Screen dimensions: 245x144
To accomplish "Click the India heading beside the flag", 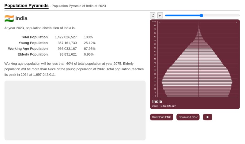I will (21, 18).
